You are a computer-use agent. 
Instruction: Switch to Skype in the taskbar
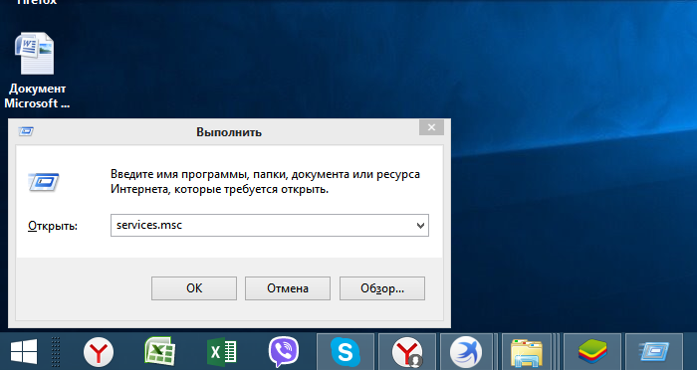coord(346,352)
